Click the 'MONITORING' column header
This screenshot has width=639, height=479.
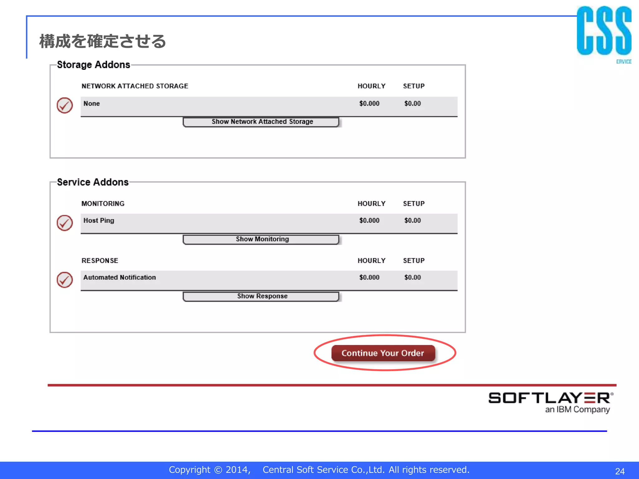(x=103, y=204)
